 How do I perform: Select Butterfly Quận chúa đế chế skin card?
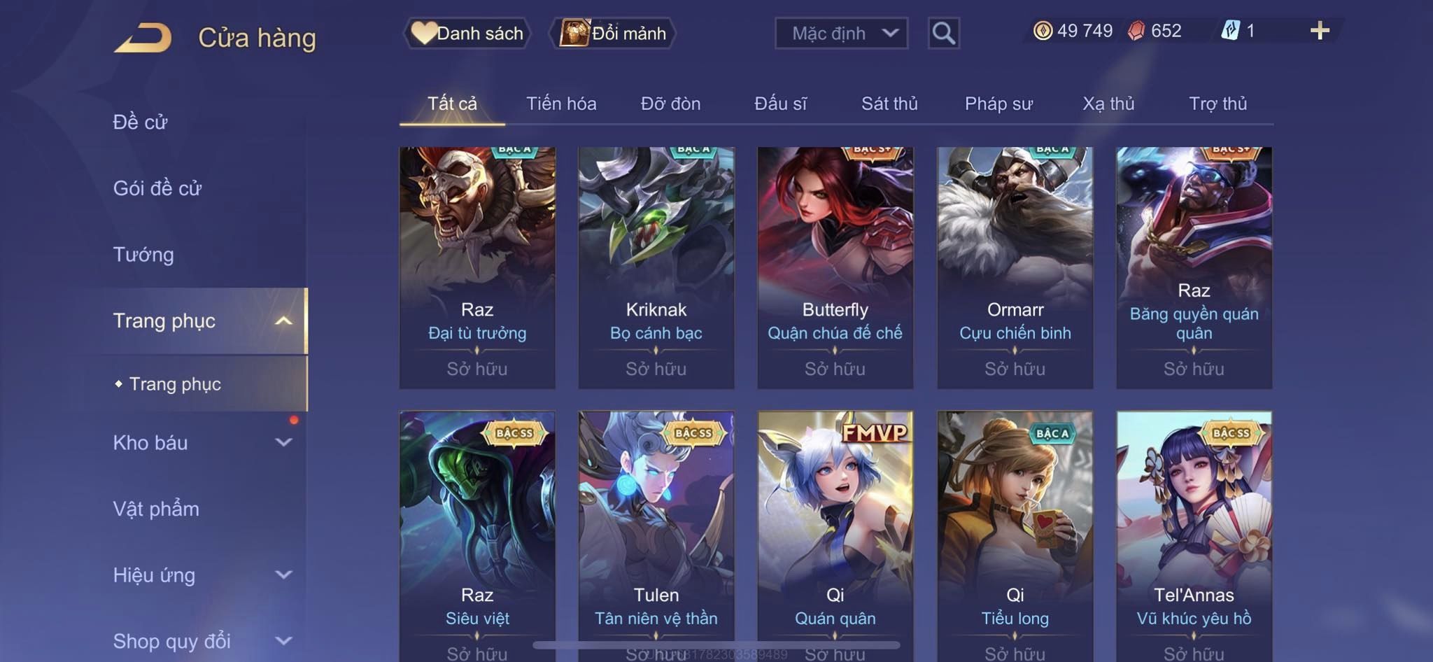pos(835,267)
